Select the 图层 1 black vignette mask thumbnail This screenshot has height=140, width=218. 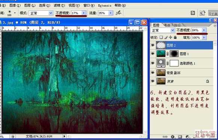click(174, 54)
